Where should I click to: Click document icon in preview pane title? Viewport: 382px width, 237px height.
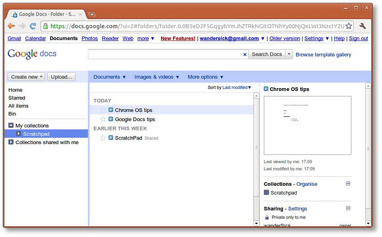(x=266, y=89)
